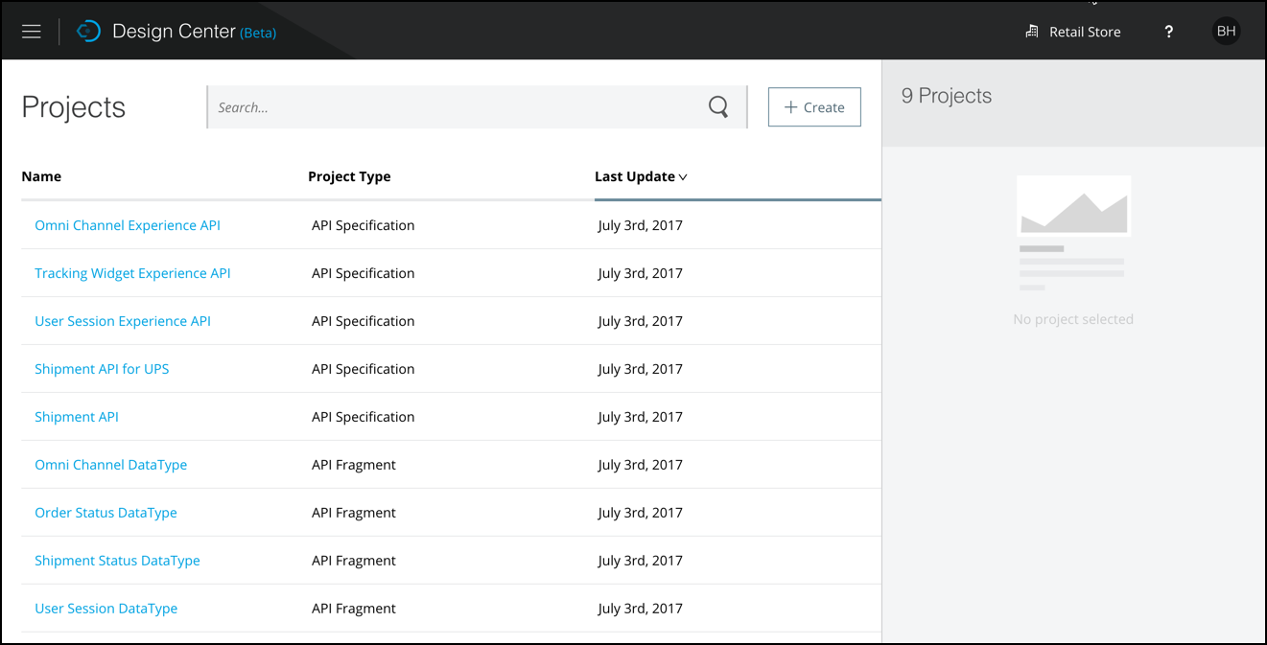Screen dimensions: 1267x645
Task: Open Omni Channel Experience API project
Action: 128,225
